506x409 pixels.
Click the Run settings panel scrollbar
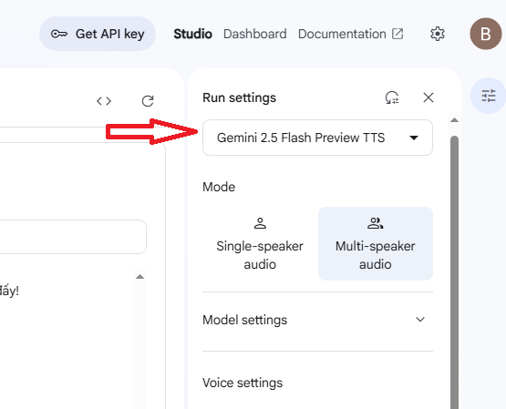point(454,272)
